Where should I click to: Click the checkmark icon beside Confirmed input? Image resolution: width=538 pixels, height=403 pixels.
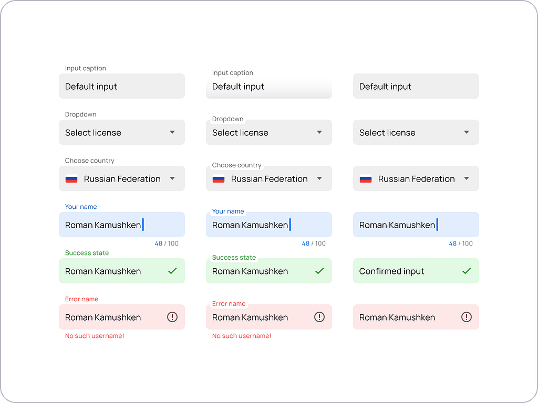466,271
